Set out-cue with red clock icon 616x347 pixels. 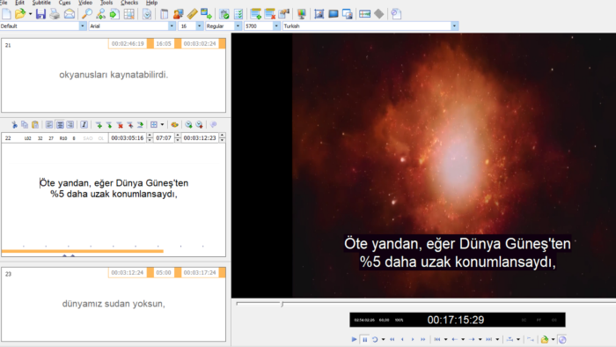click(199, 125)
